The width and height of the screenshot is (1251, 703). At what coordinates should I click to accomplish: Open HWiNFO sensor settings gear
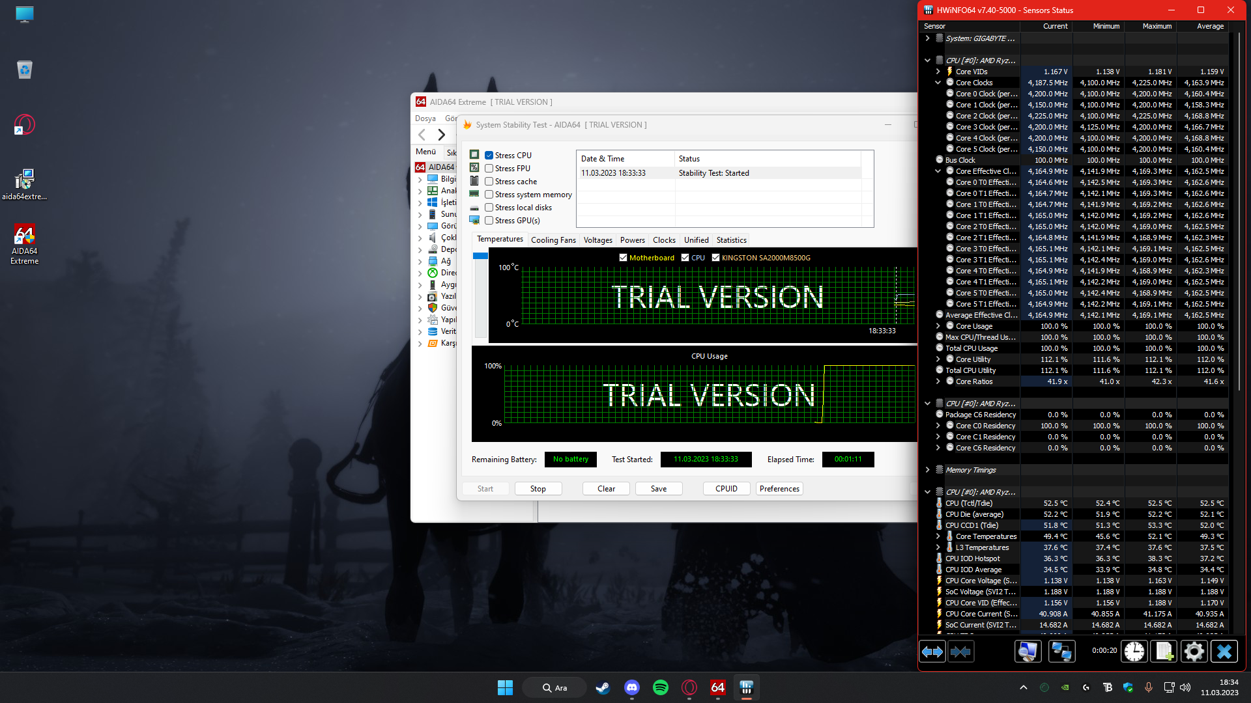[x=1194, y=652]
